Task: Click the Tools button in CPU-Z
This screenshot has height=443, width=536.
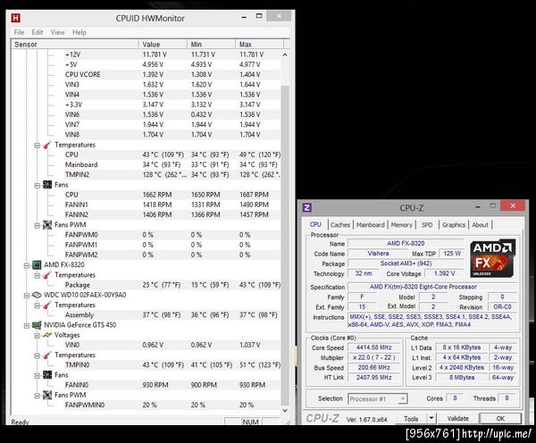Action: (411, 418)
